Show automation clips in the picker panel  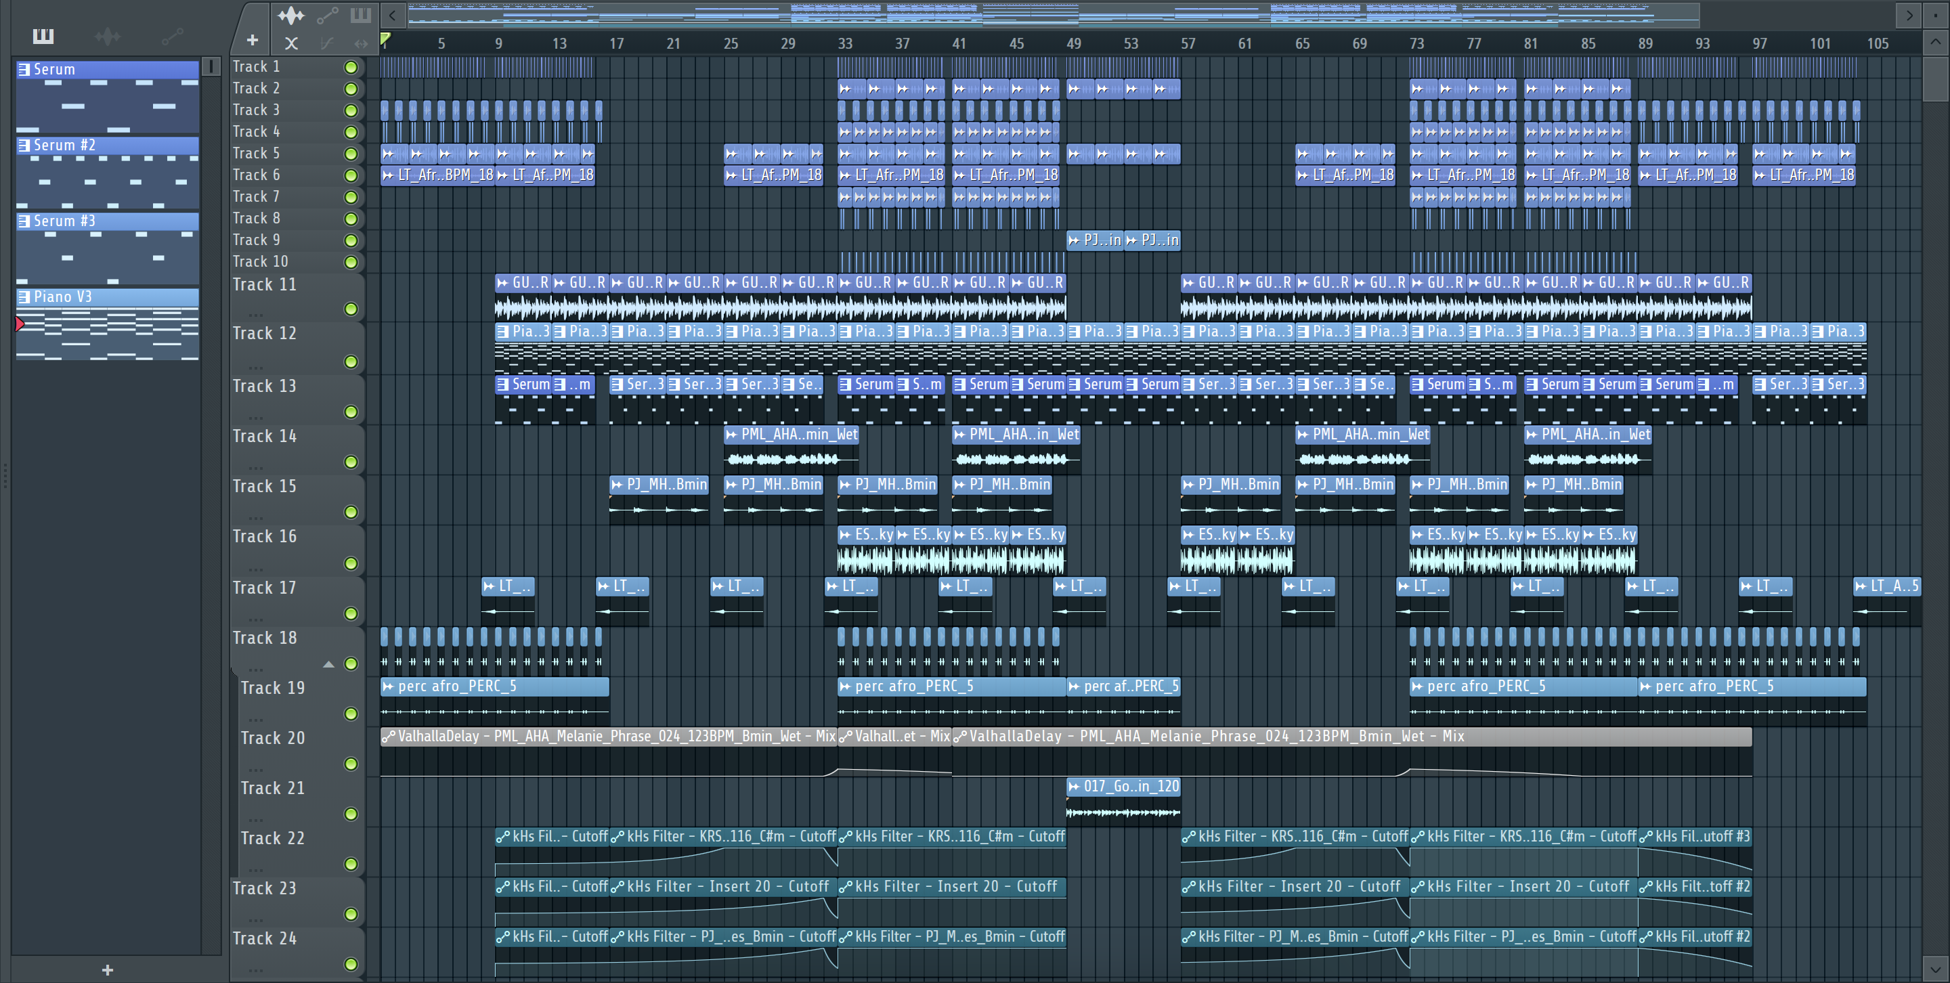[172, 36]
